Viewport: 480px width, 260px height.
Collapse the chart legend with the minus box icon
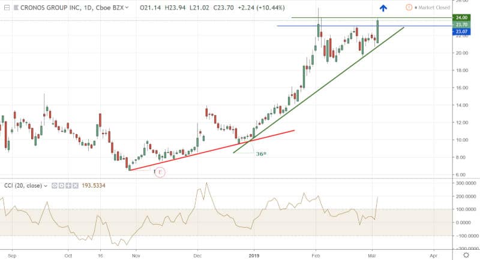click(7, 8)
